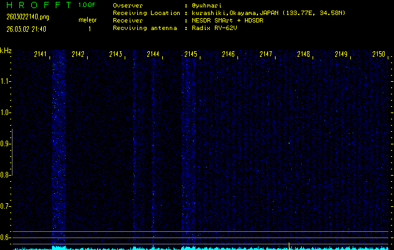394x250 pixels.
Task: Click the meteor count value 1
Action: point(90,29)
